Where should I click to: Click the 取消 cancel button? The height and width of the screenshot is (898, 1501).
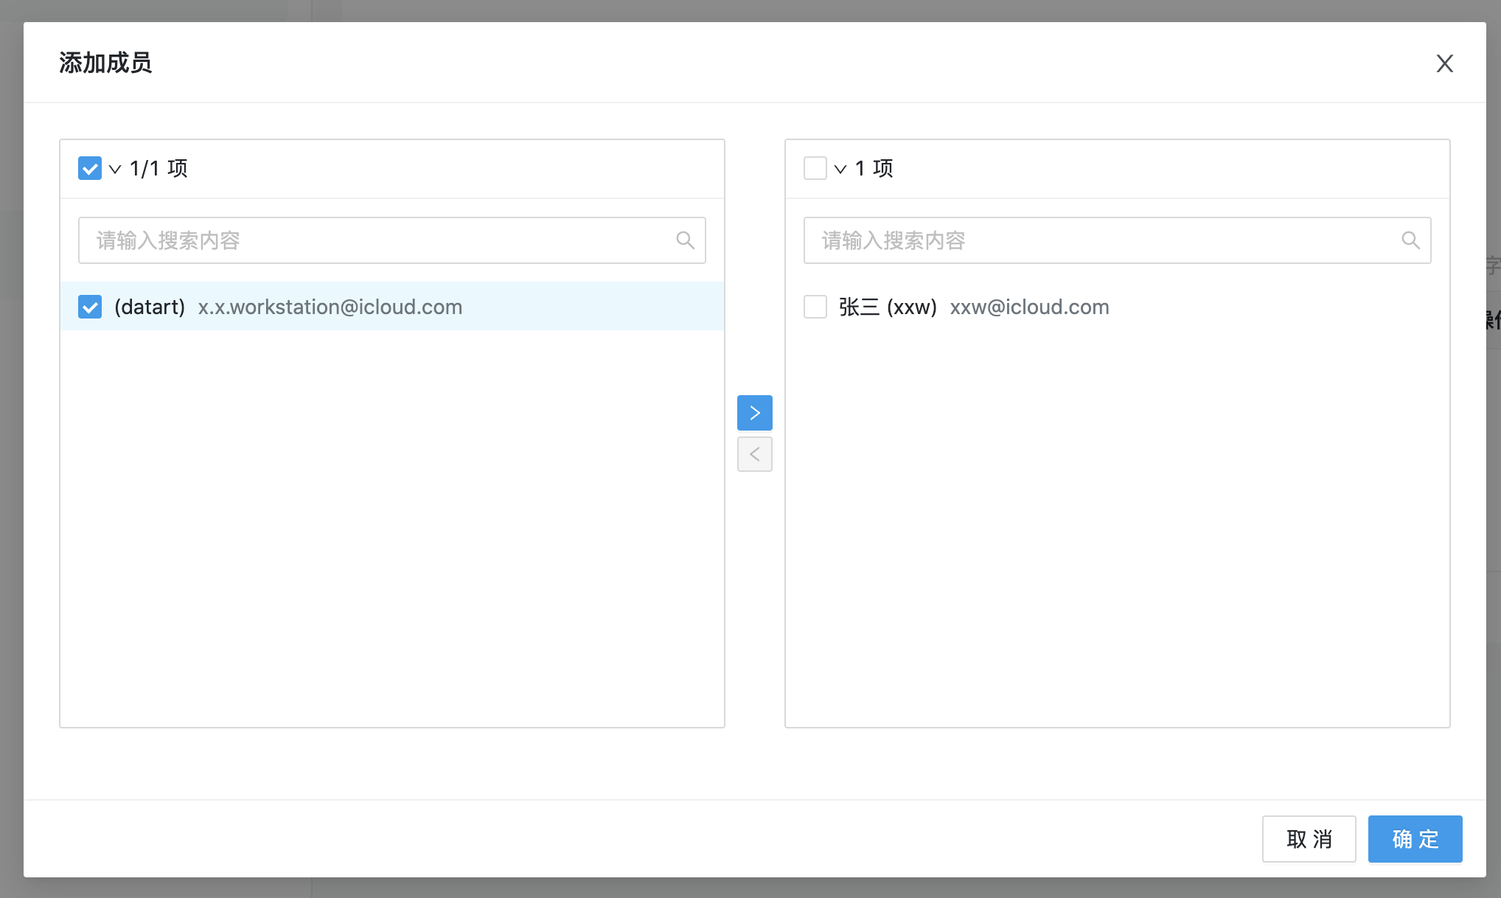click(1309, 839)
